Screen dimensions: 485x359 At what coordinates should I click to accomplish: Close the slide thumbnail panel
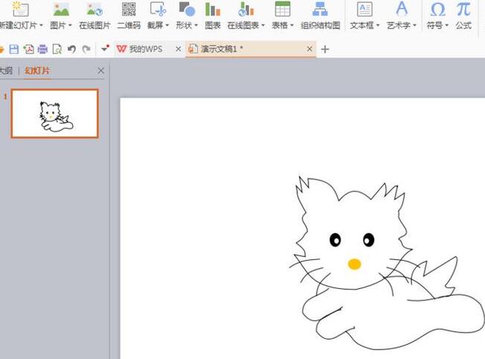101,71
